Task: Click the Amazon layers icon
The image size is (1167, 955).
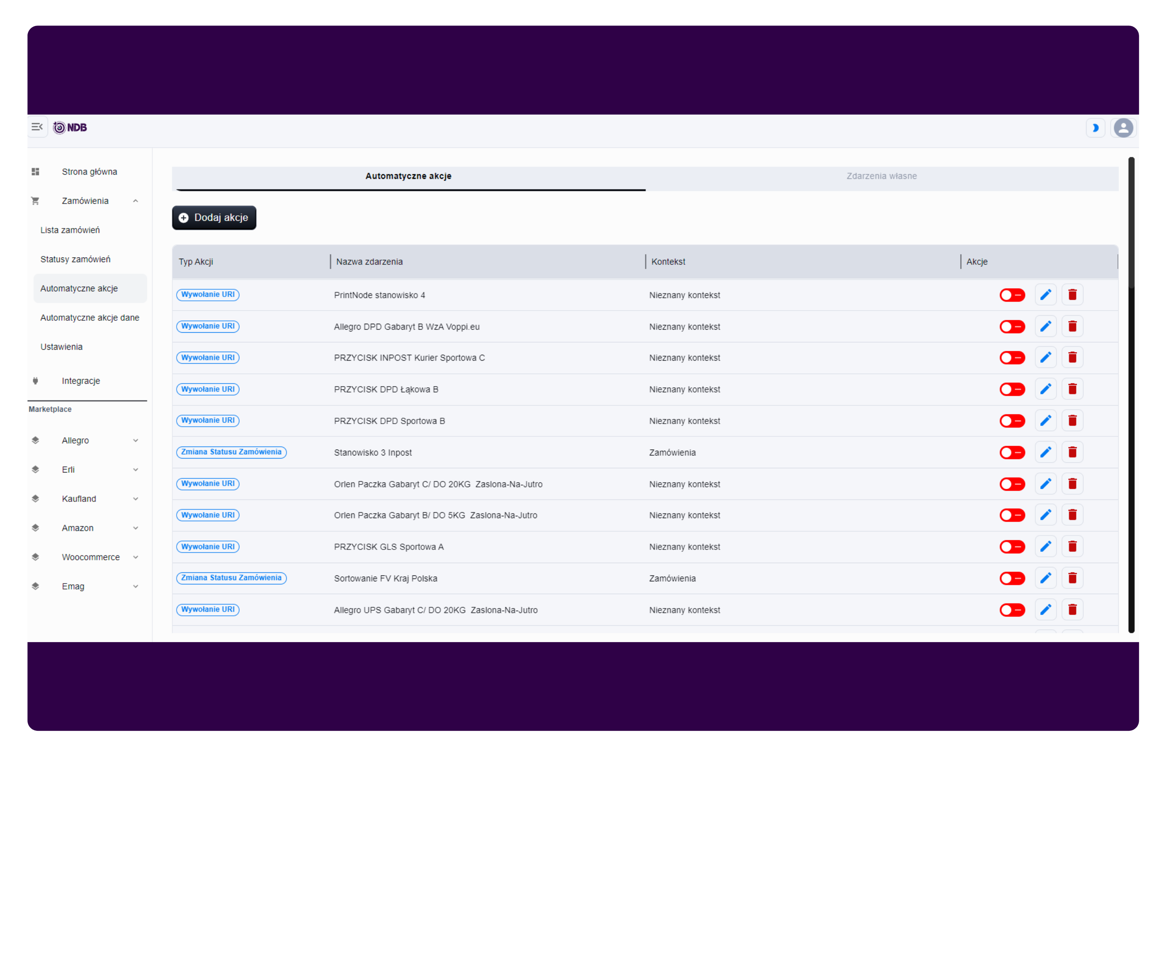Action: (x=35, y=527)
